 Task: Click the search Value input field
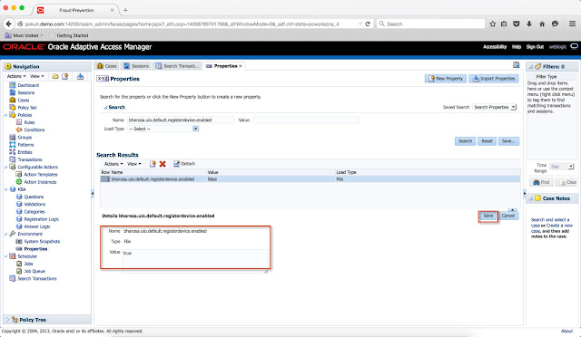pyautogui.click(x=306, y=120)
